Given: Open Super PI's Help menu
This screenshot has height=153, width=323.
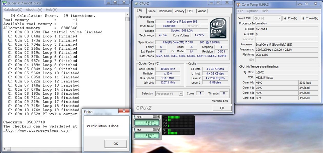Looking at the screenshot, I should click(x=52, y=10).
